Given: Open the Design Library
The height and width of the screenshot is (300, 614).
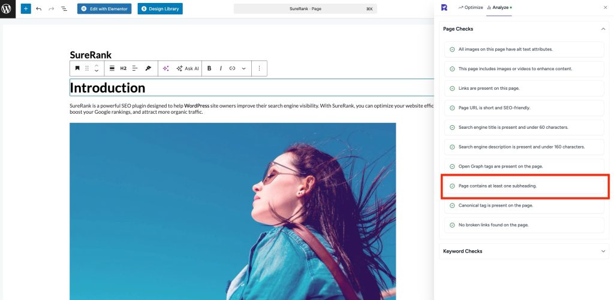Looking at the screenshot, I should [x=160, y=9].
